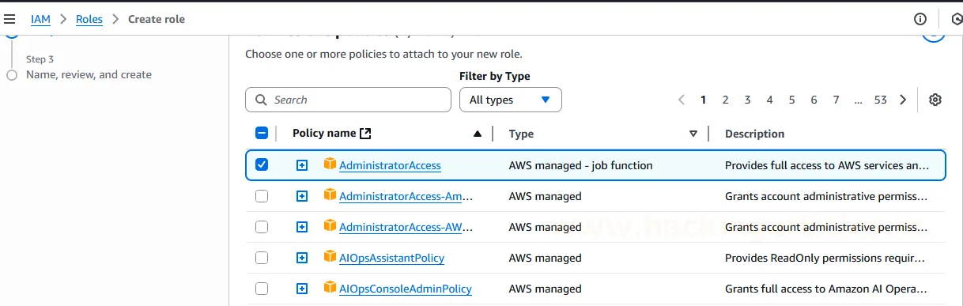
Task: Check the AdministratorAccess-Am… policy checkbox
Action: 262,196
